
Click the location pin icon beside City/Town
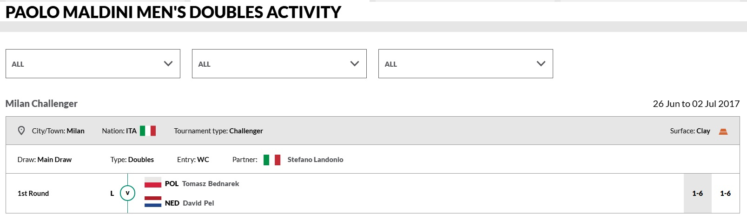tap(21, 131)
